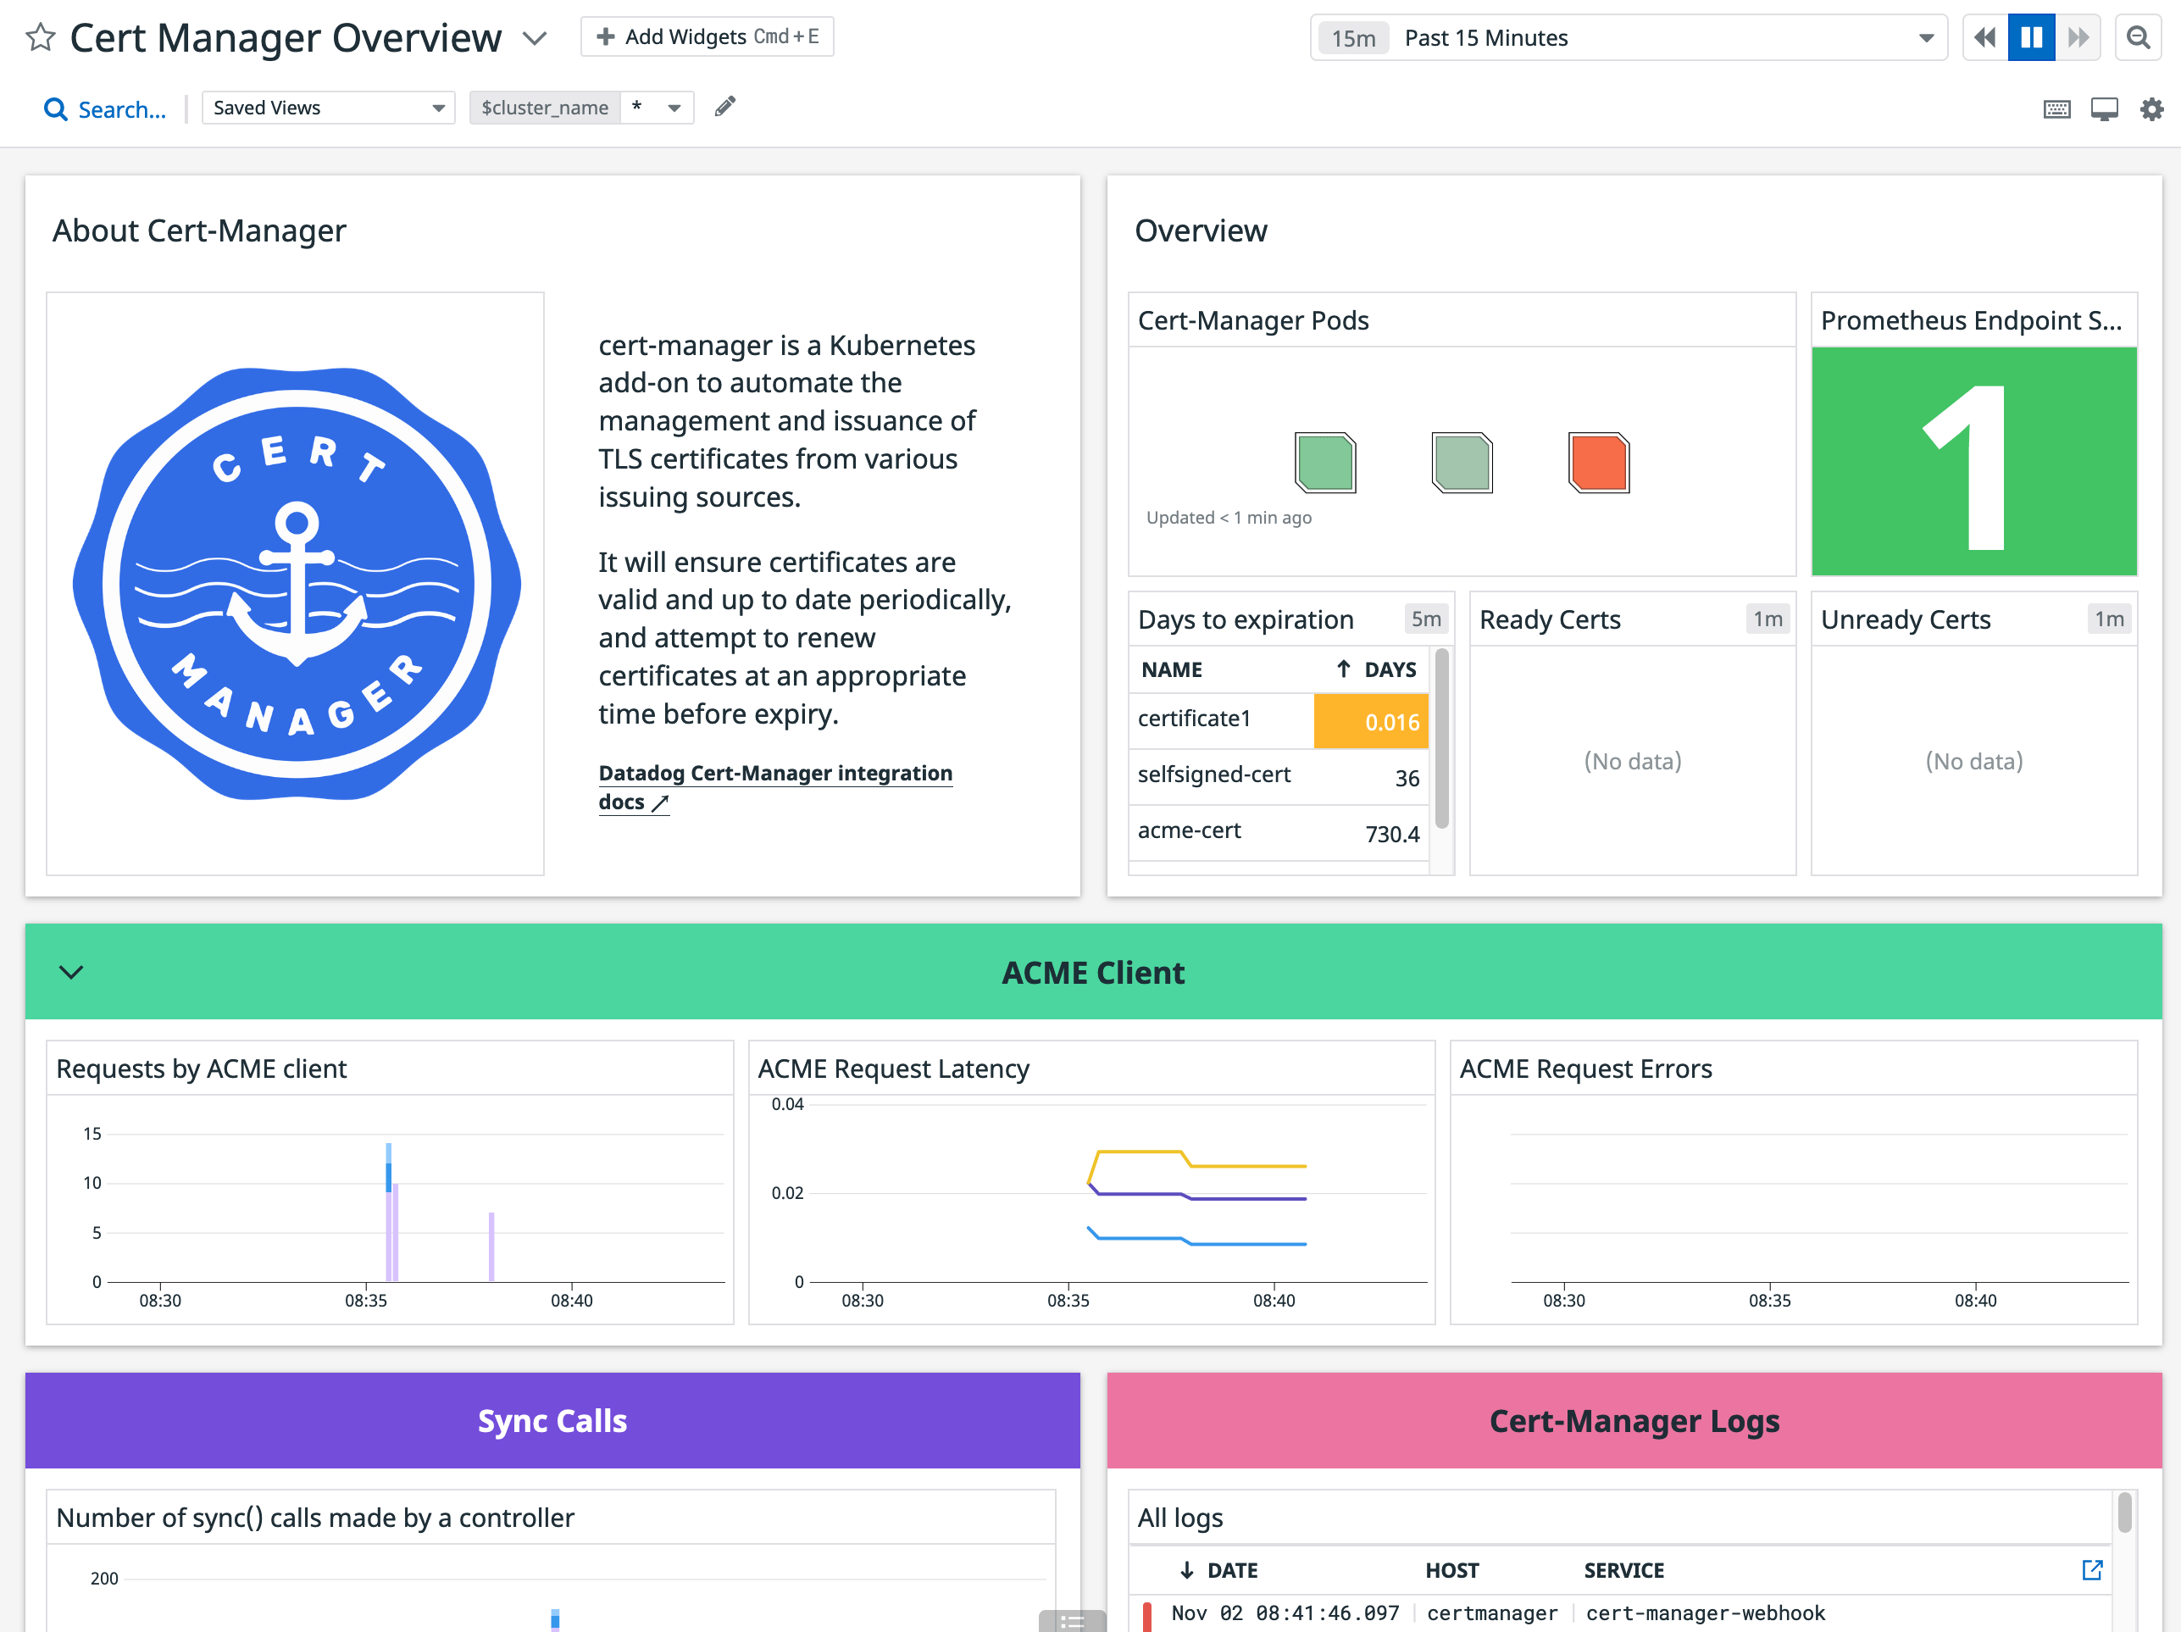
Task: Click Add Widgets button
Action: (x=707, y=36)
